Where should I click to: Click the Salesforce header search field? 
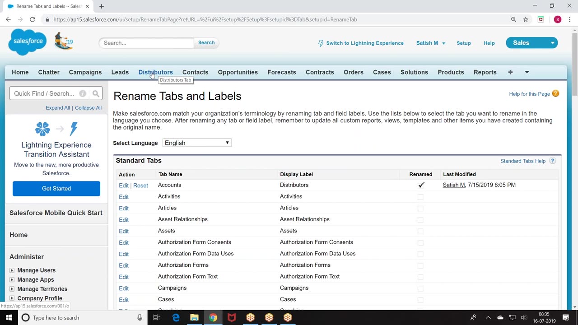pos(146,43)
